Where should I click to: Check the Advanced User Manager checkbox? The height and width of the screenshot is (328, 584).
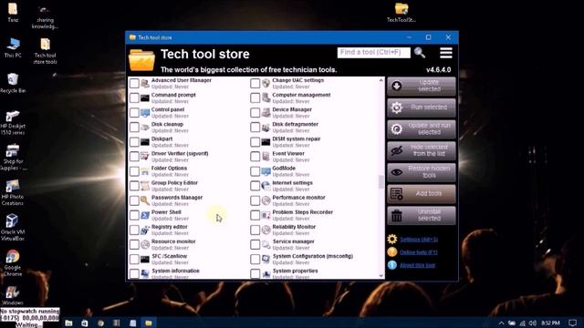tap(134, 83)
